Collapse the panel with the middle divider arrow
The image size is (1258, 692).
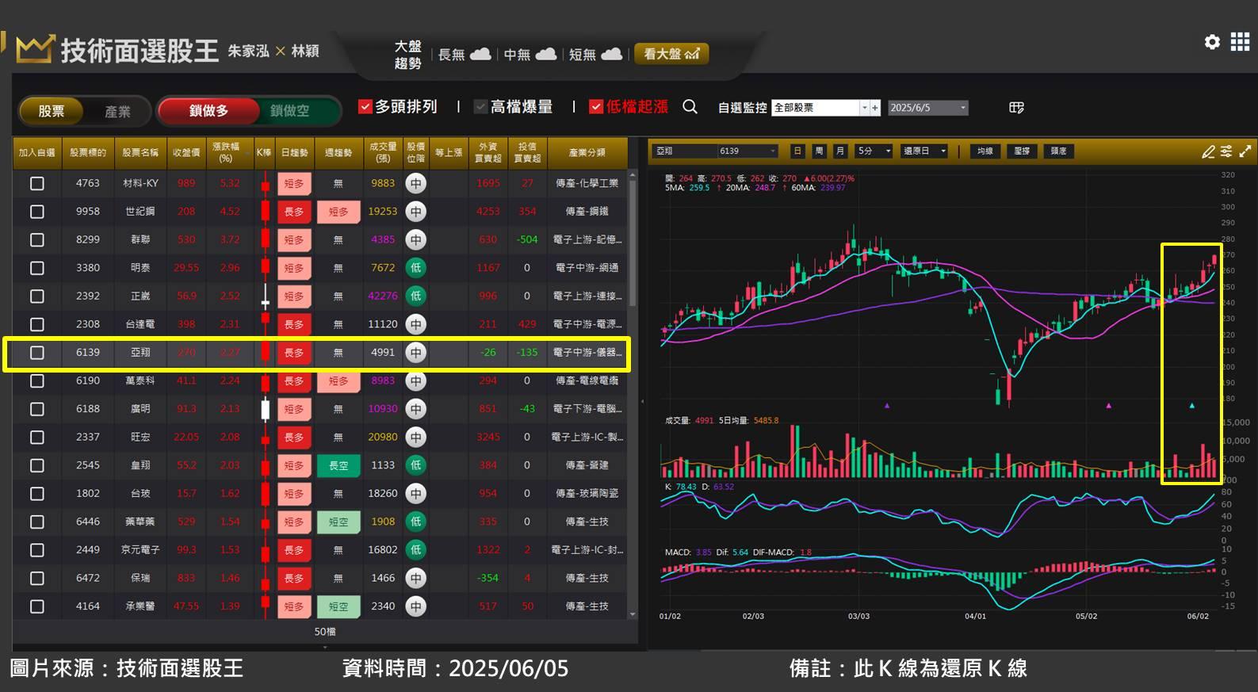click(642, 402)
